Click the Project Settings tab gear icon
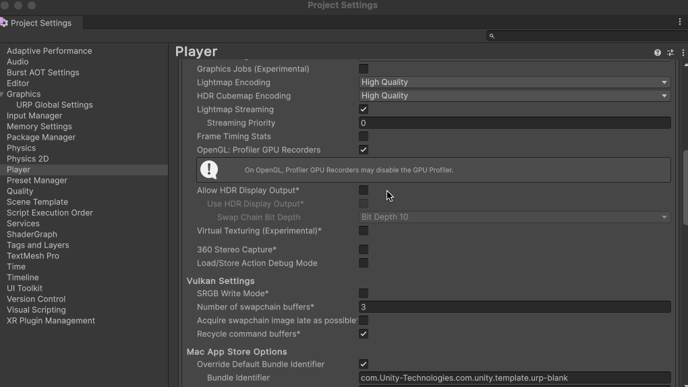Screen dimensions: 688x387 pos(4,22)
